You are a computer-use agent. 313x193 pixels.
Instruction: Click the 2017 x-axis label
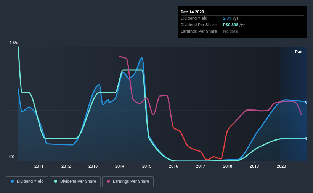click(x=201, y=166)
